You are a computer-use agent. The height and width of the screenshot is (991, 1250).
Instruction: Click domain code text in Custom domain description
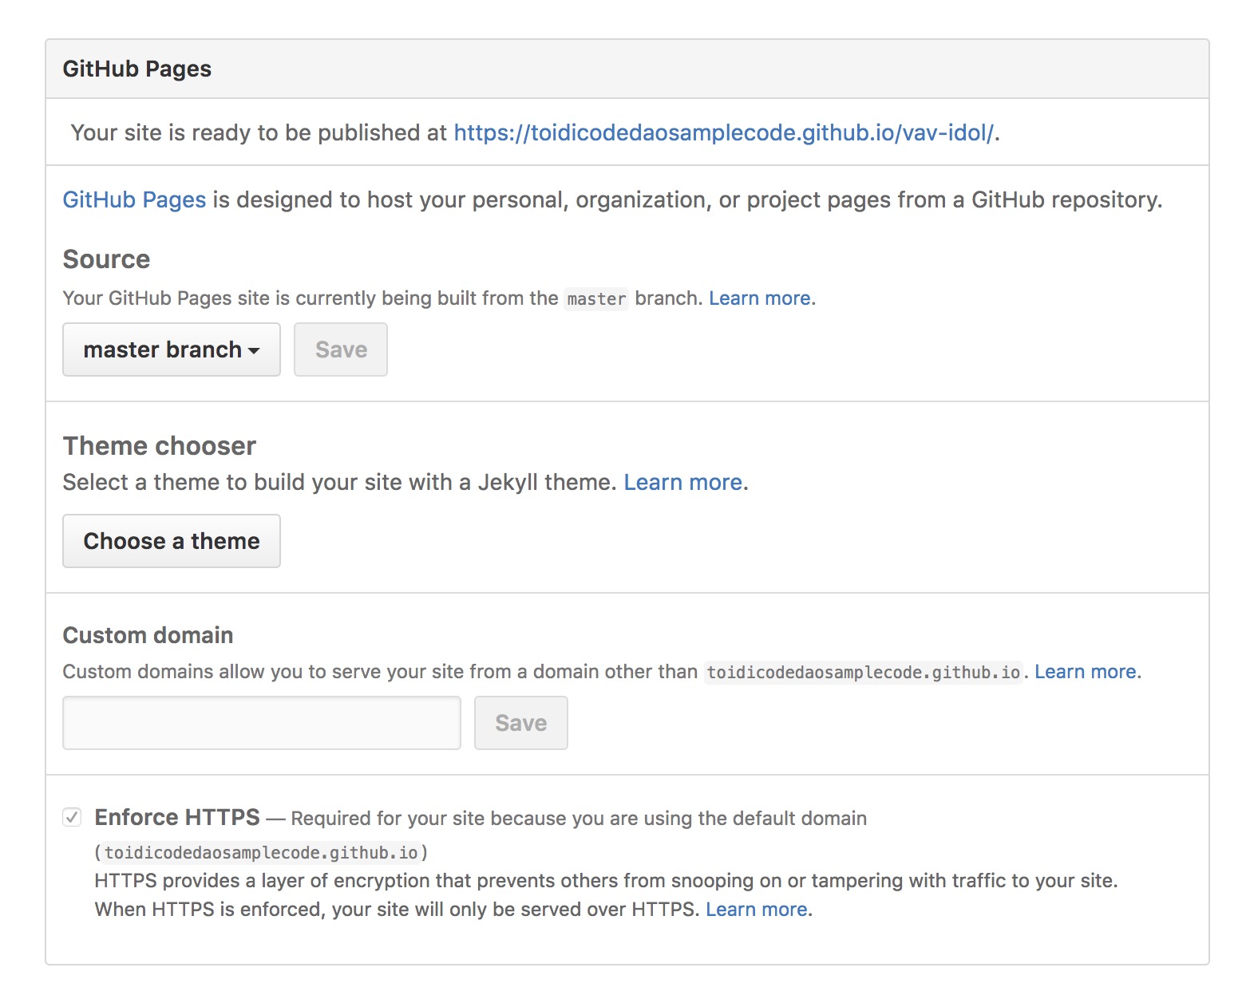click(x=863, y=673)
